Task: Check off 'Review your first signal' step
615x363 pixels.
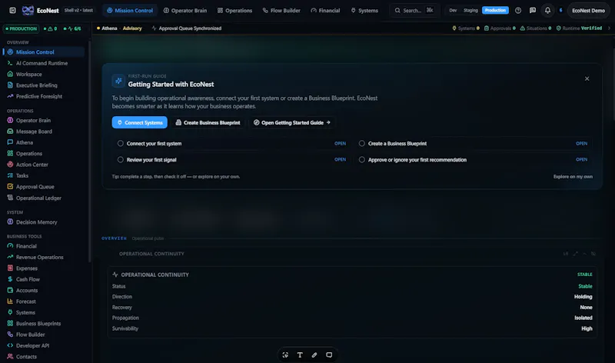Action: click(x=121, y=160)
